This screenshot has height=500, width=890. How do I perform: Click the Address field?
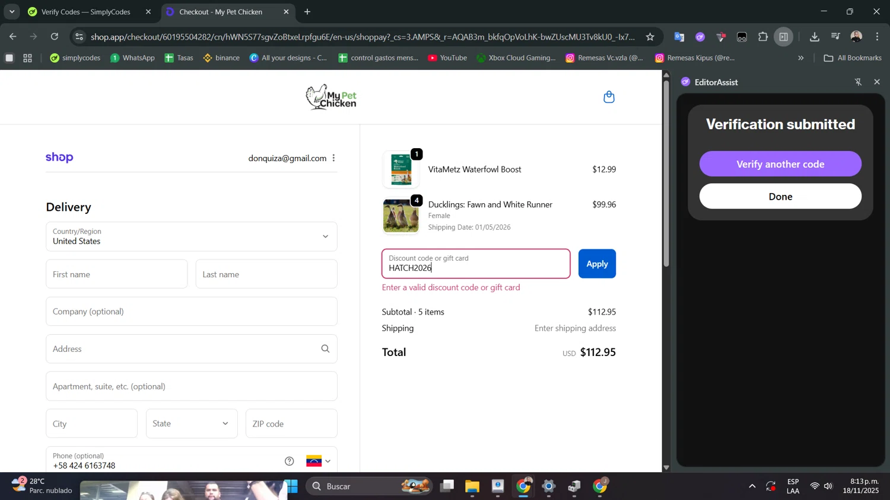pos(192,349)
